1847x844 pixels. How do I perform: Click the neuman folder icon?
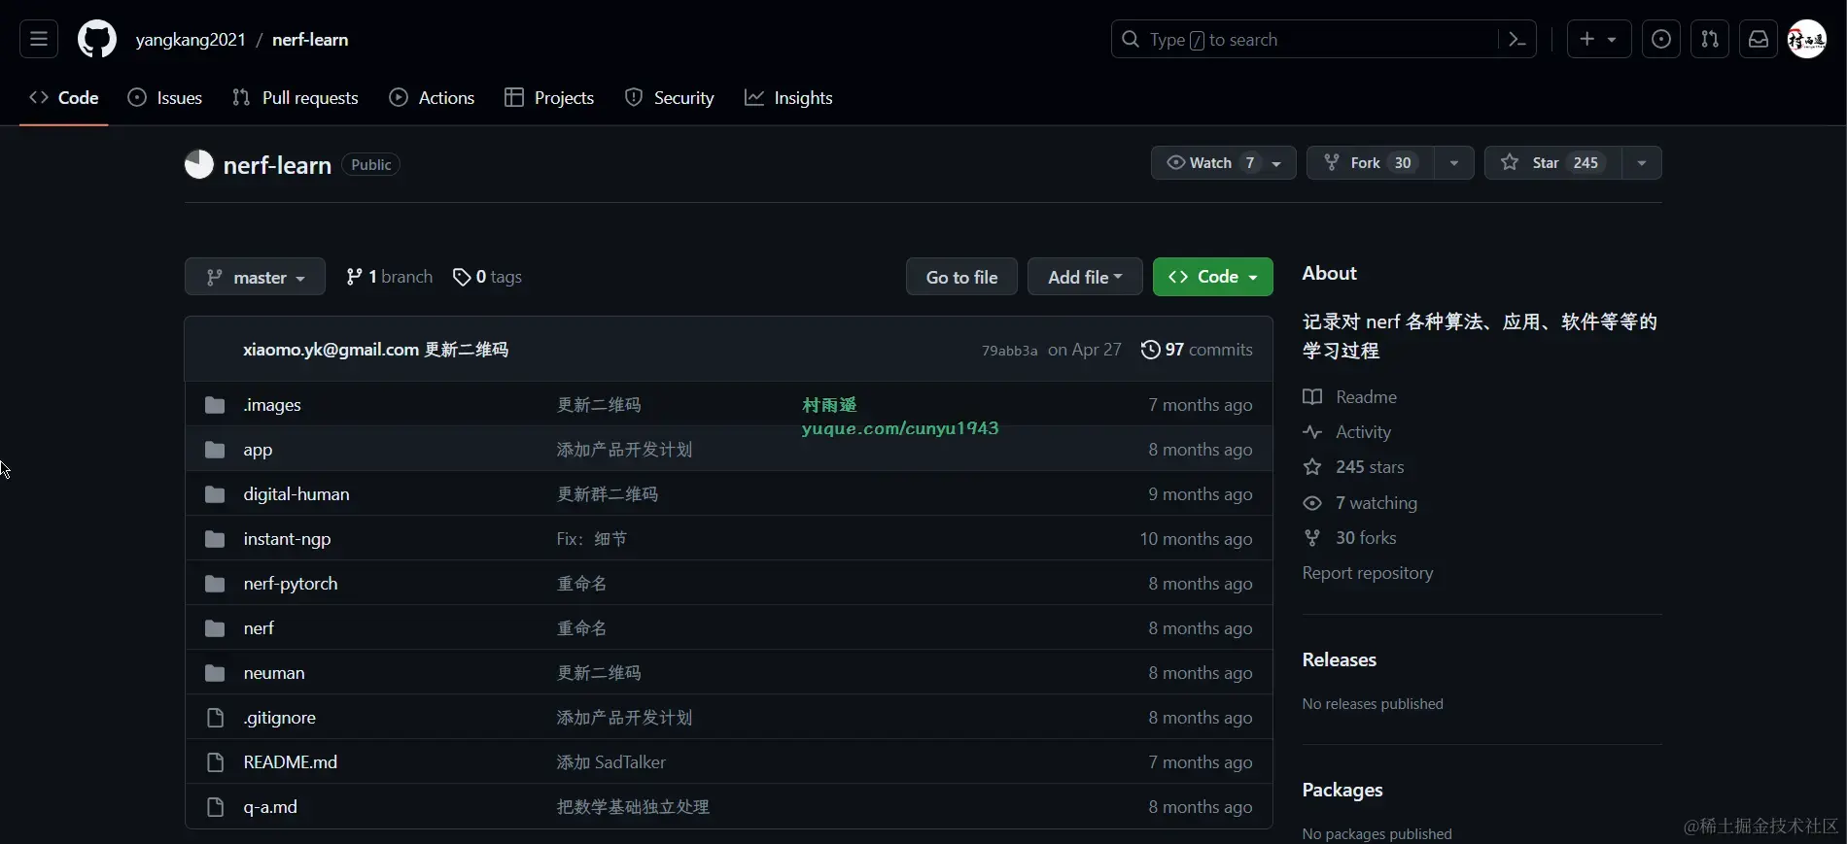[x=215, y=673]
